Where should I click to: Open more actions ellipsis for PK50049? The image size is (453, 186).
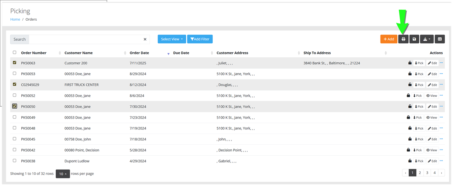(x=441, y=117)
